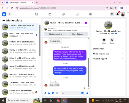Viewport: 129px width, 103px height.
Task: Click the back arrow beside Marketplace heading
Action: (x=4, y=20)
